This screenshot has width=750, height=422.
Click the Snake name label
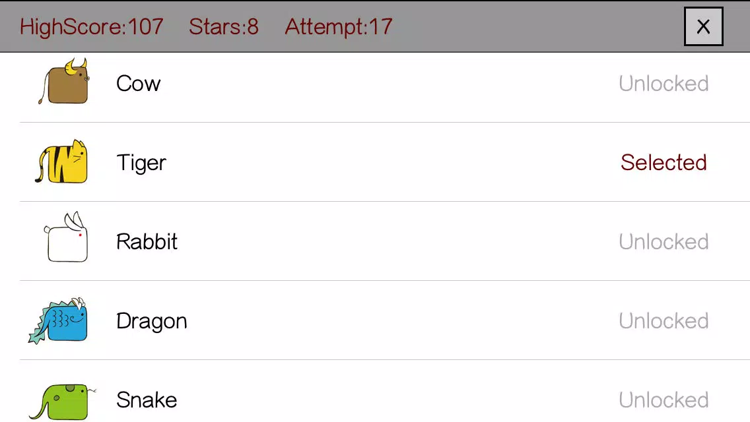[x=147, y=400]
